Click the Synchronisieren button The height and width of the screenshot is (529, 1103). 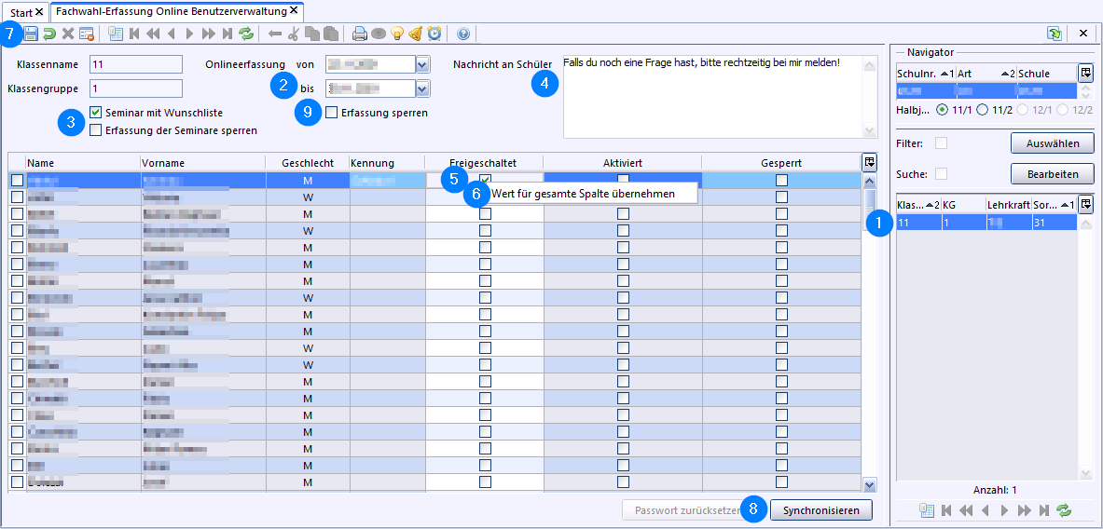pos(821,510)
